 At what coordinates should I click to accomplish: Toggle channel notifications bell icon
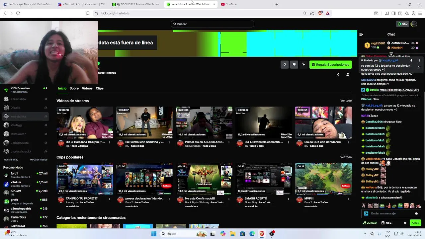(285, 65)
